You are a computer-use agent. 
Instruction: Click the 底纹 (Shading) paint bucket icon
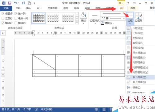pos(83,15)
